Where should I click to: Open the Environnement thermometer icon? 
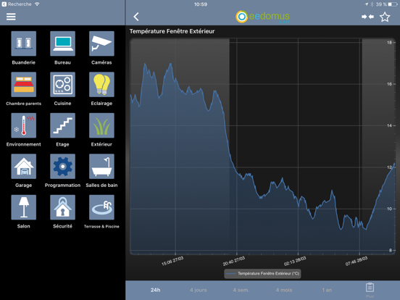pos(24,125)
